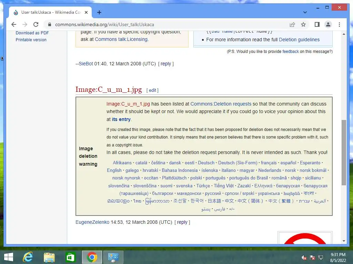
Task: Open network status tray icon
Action: (321, 257)
